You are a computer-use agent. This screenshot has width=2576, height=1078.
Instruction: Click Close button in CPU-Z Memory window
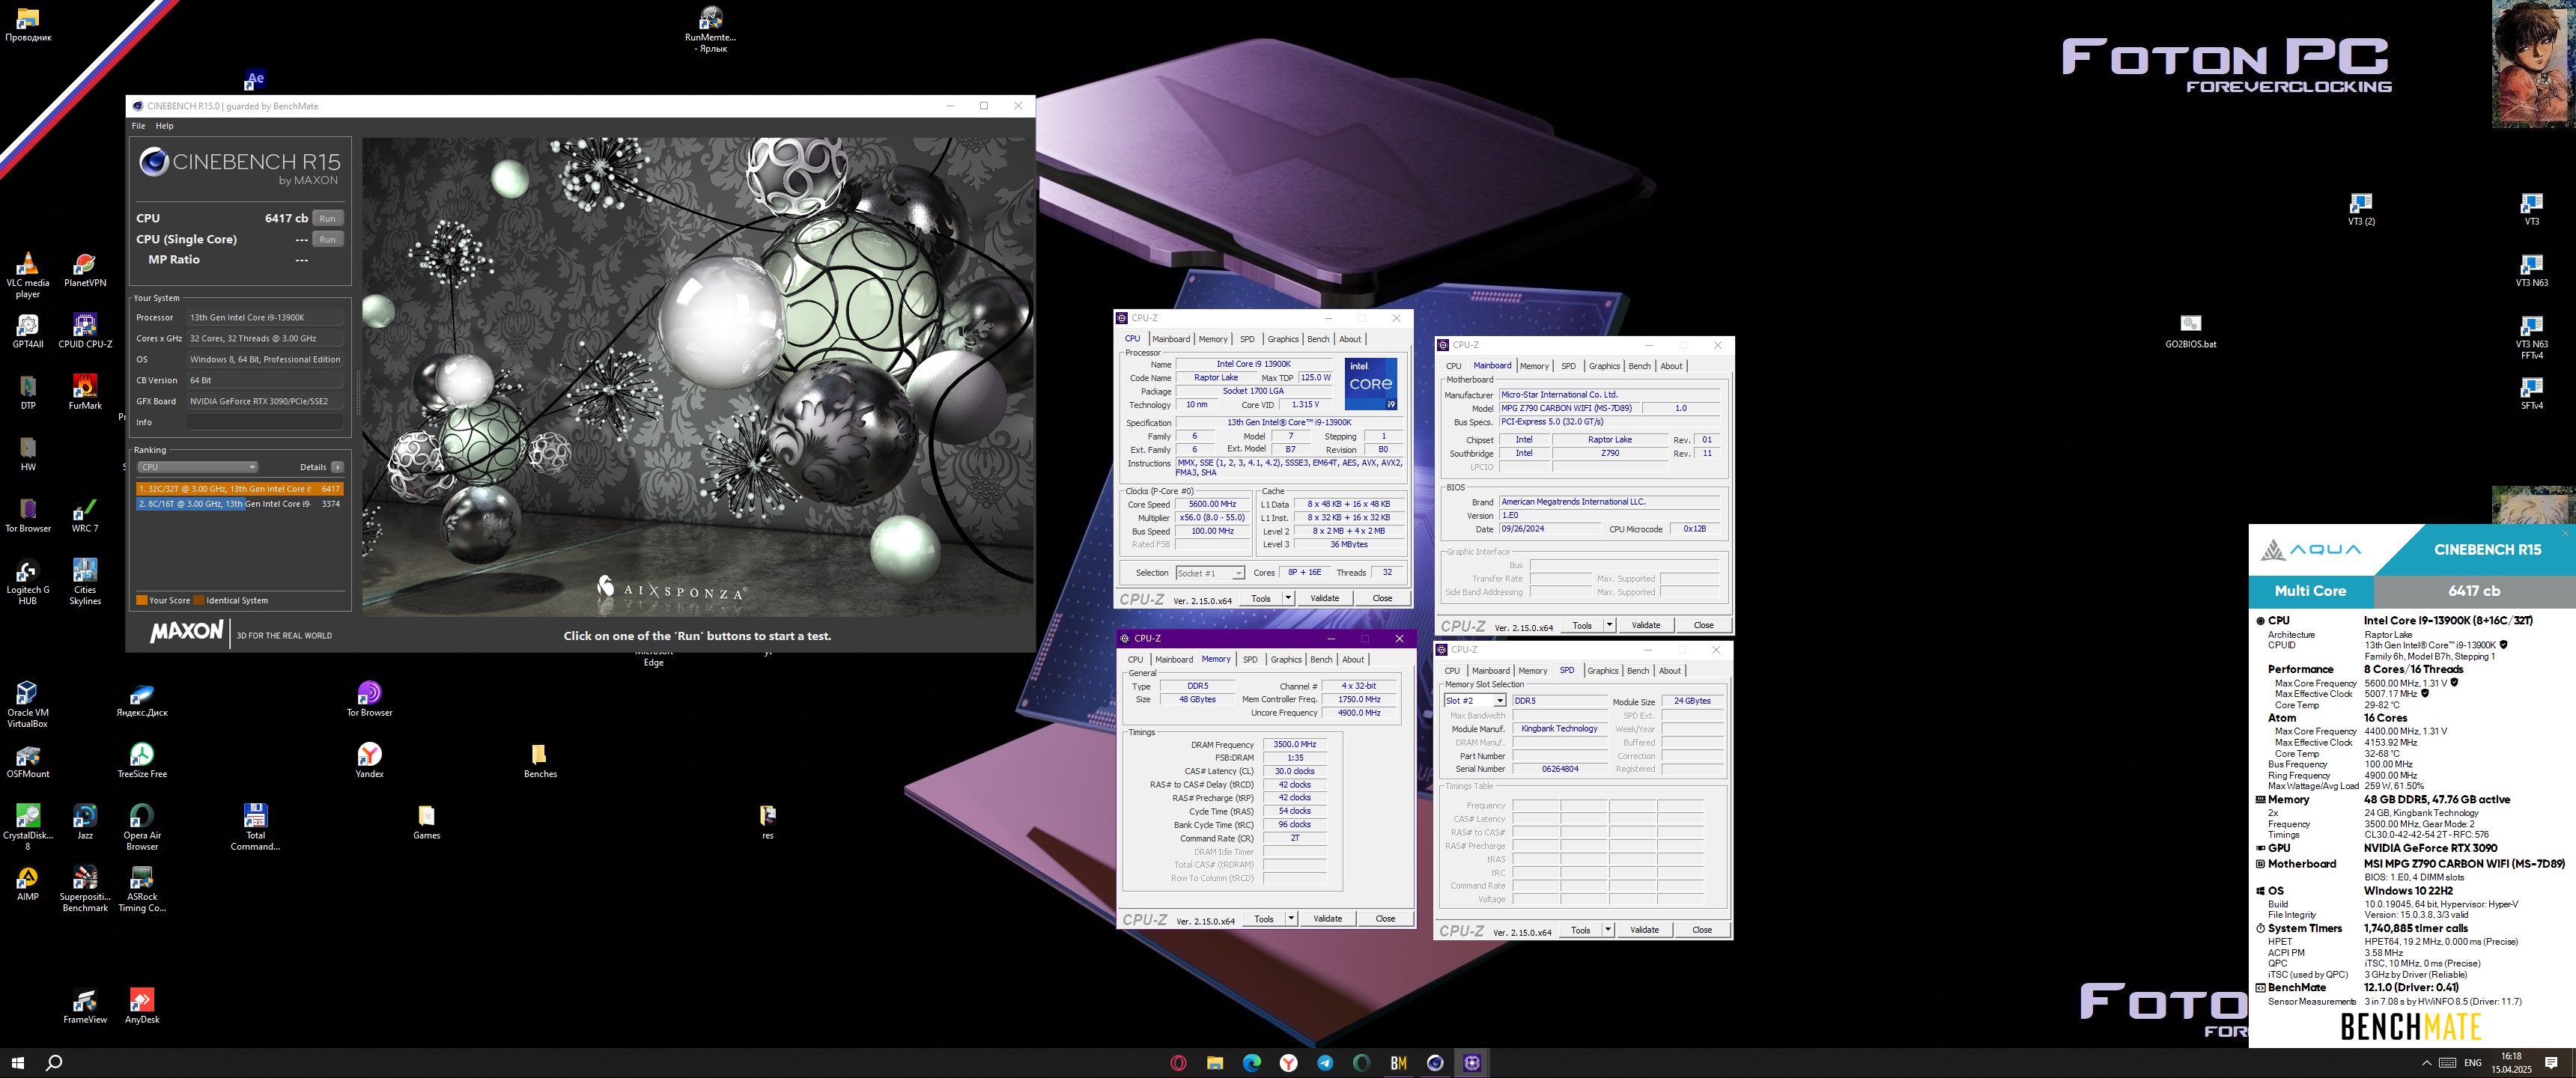(x=1385, y=918)
